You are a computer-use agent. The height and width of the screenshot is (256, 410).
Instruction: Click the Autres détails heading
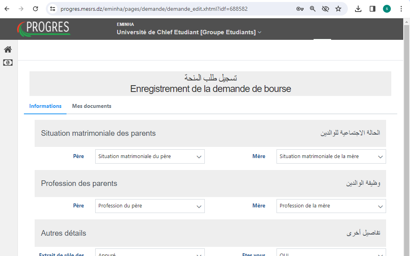point(63,233)
